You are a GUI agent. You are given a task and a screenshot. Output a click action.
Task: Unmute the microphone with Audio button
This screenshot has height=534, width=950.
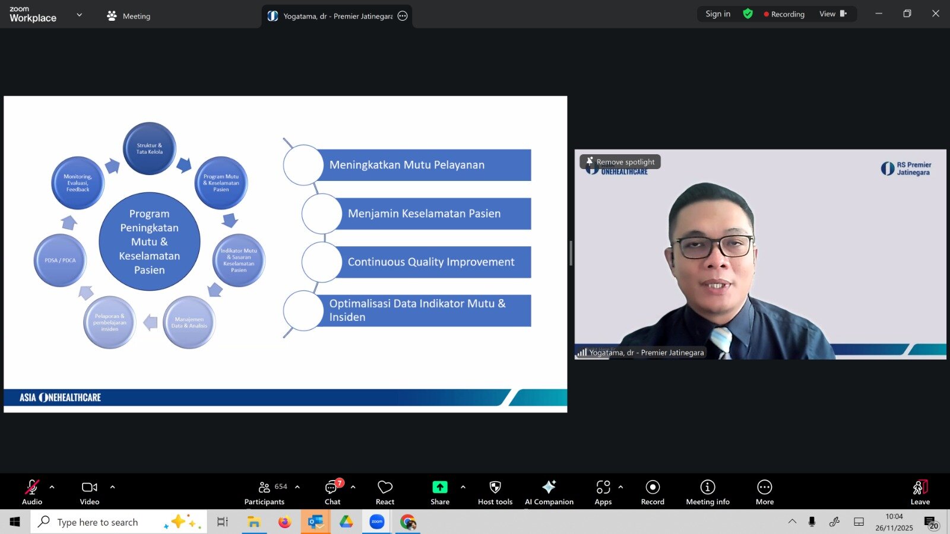[32, 492]
